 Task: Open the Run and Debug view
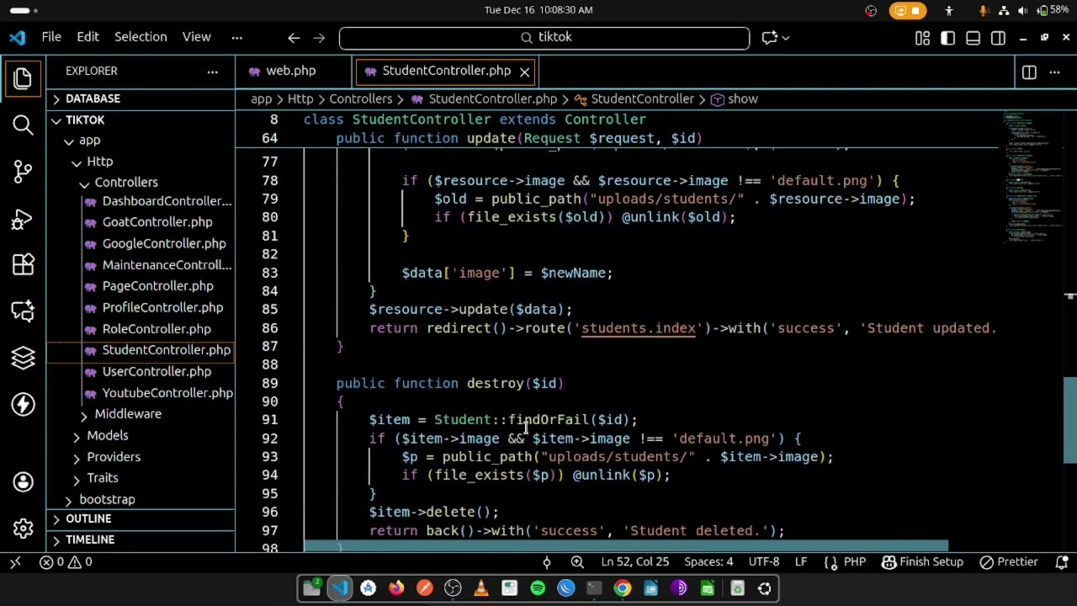coord(23,219)
